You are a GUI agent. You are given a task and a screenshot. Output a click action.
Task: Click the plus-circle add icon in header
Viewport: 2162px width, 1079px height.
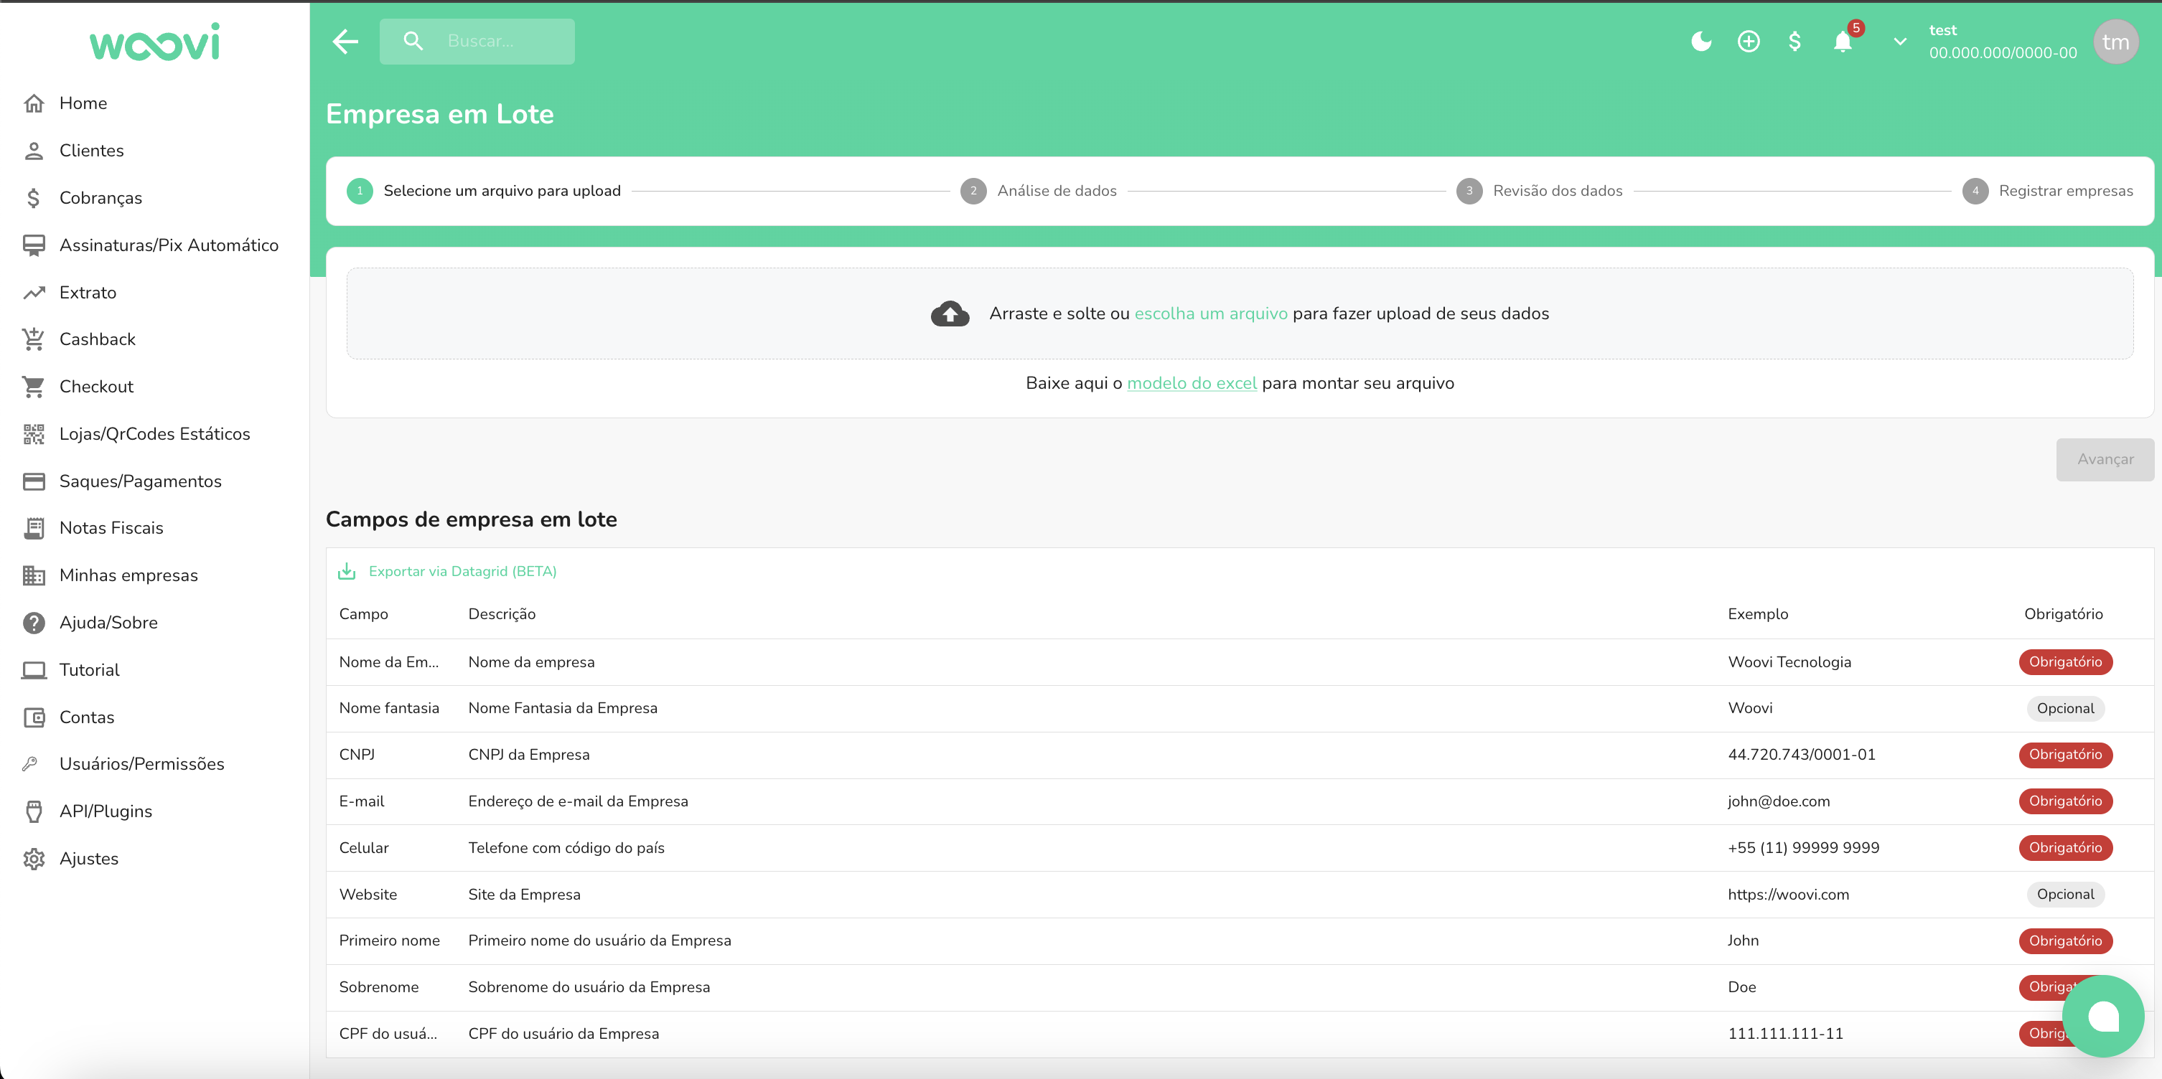1749,41
